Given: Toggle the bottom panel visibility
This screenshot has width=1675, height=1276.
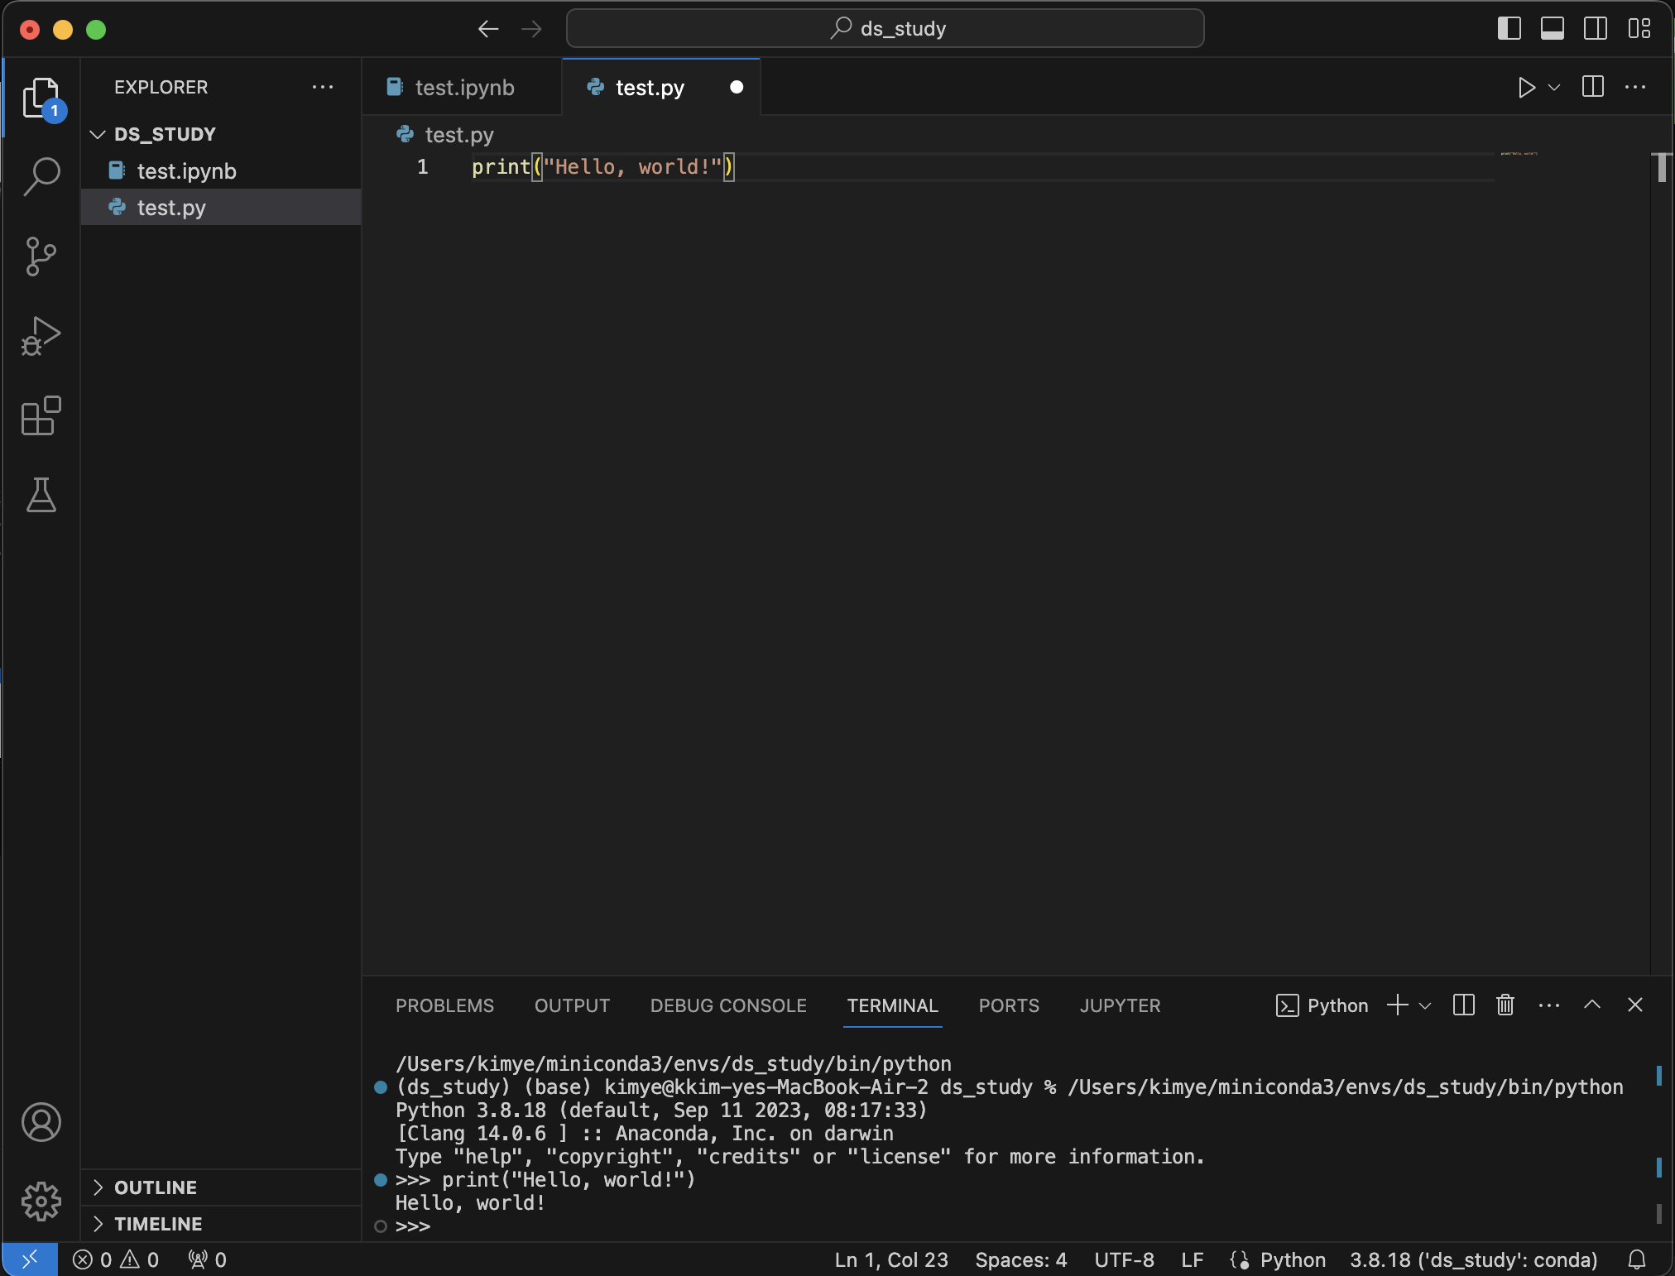Looking at the screenshot, I should [1552, 29].
